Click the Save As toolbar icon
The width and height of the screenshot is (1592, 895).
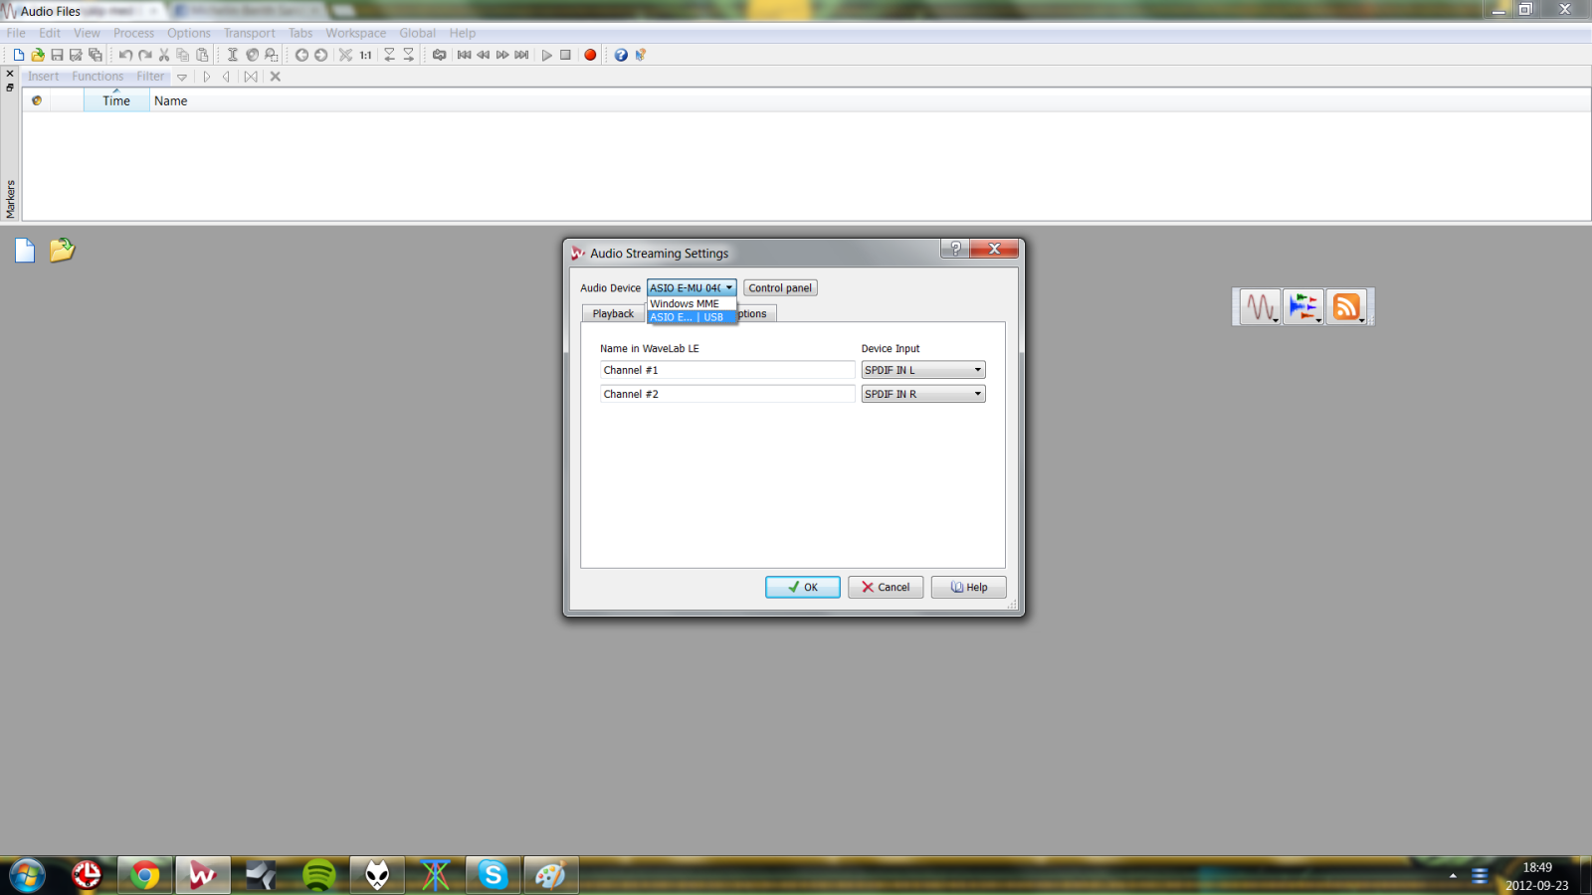tap(76, 55)
